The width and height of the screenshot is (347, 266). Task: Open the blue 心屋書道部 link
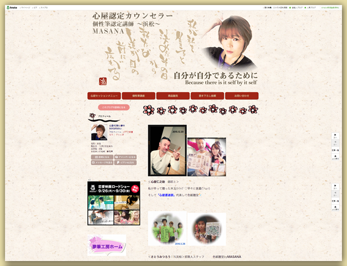166,195
